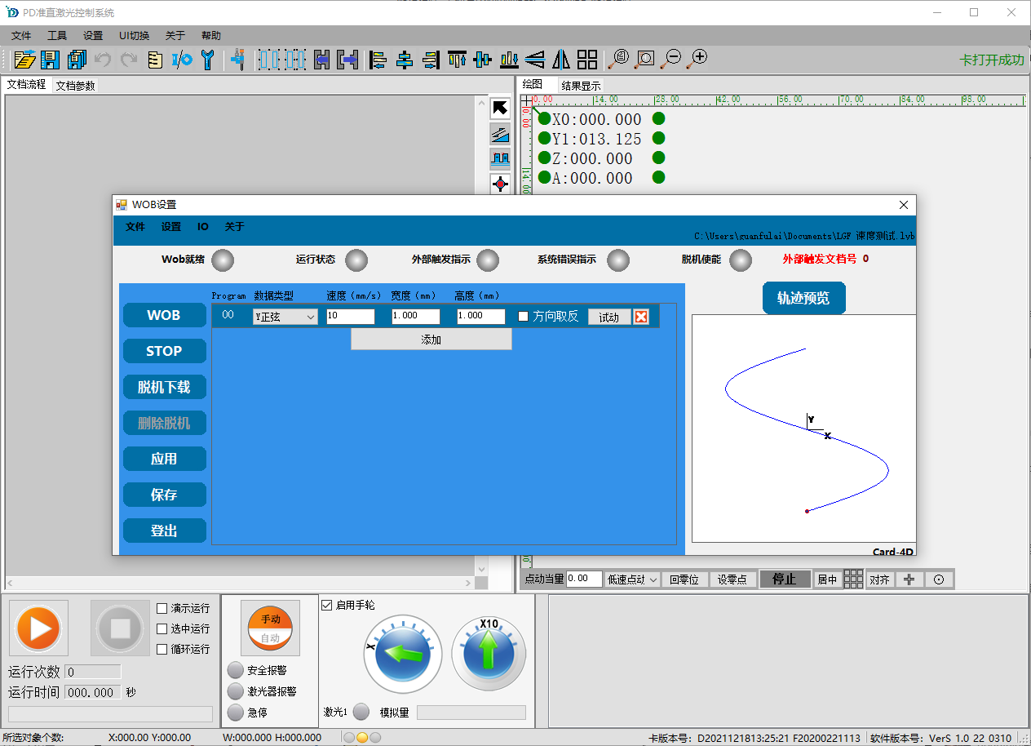The image size is (1031, 746).
Task: Open the 文档参数 tab
Action: (75, 85)
